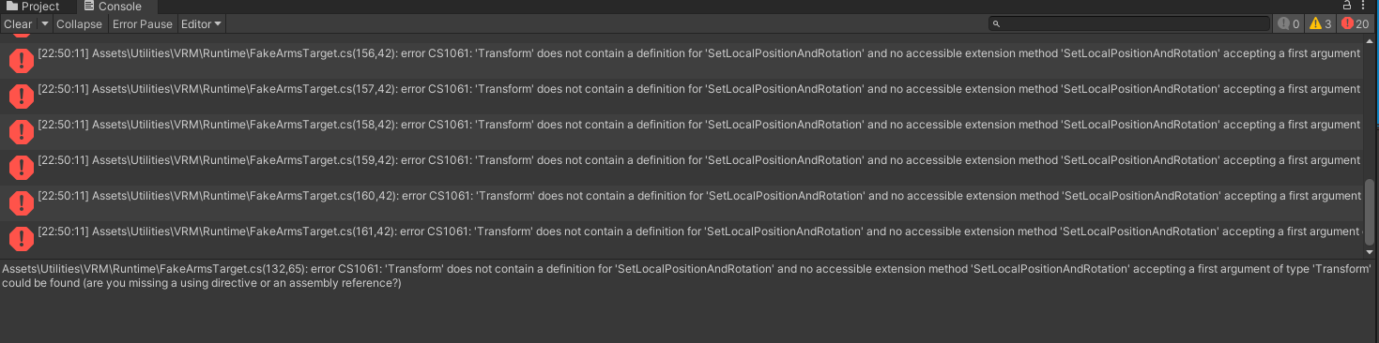Click error icon of line 158 entry

(x=21, y=131)
